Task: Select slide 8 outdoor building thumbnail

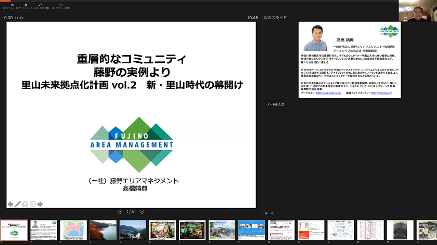Action: 222,230
